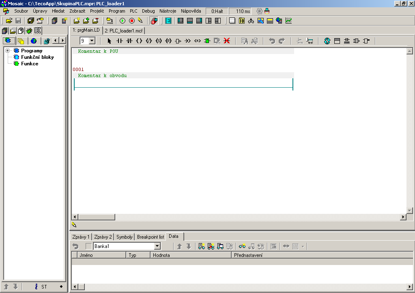Click the 'Komentar k POU' comment field

(x=183, y=52)
